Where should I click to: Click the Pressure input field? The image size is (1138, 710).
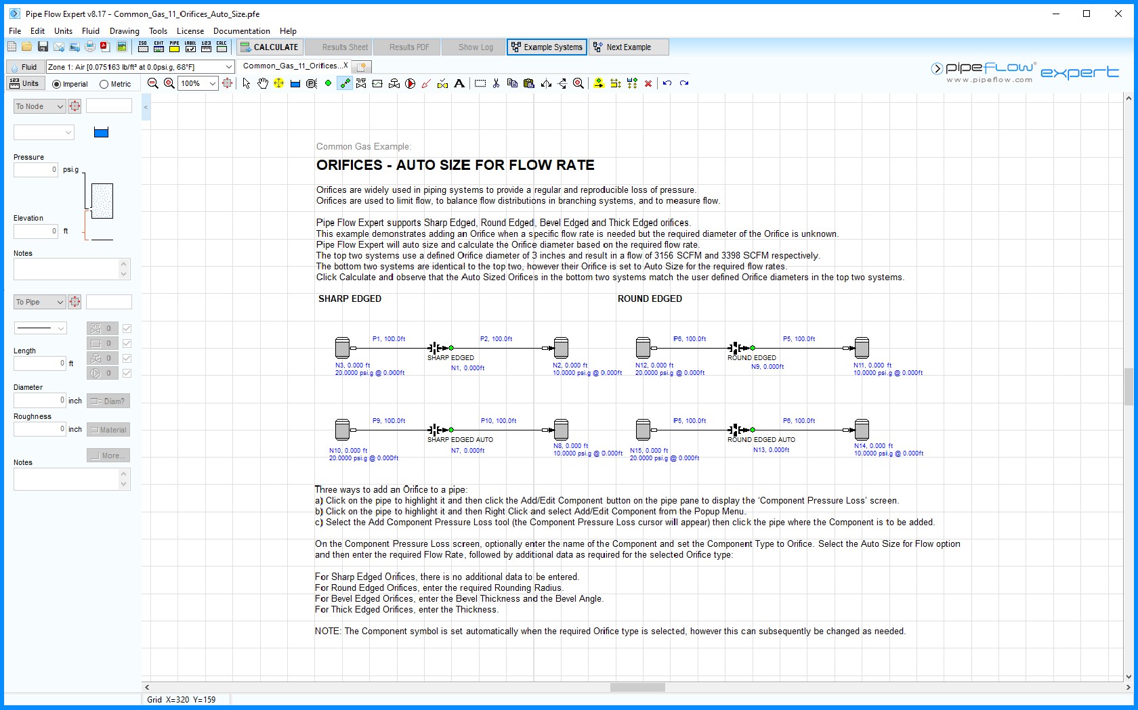pos(36,170)
